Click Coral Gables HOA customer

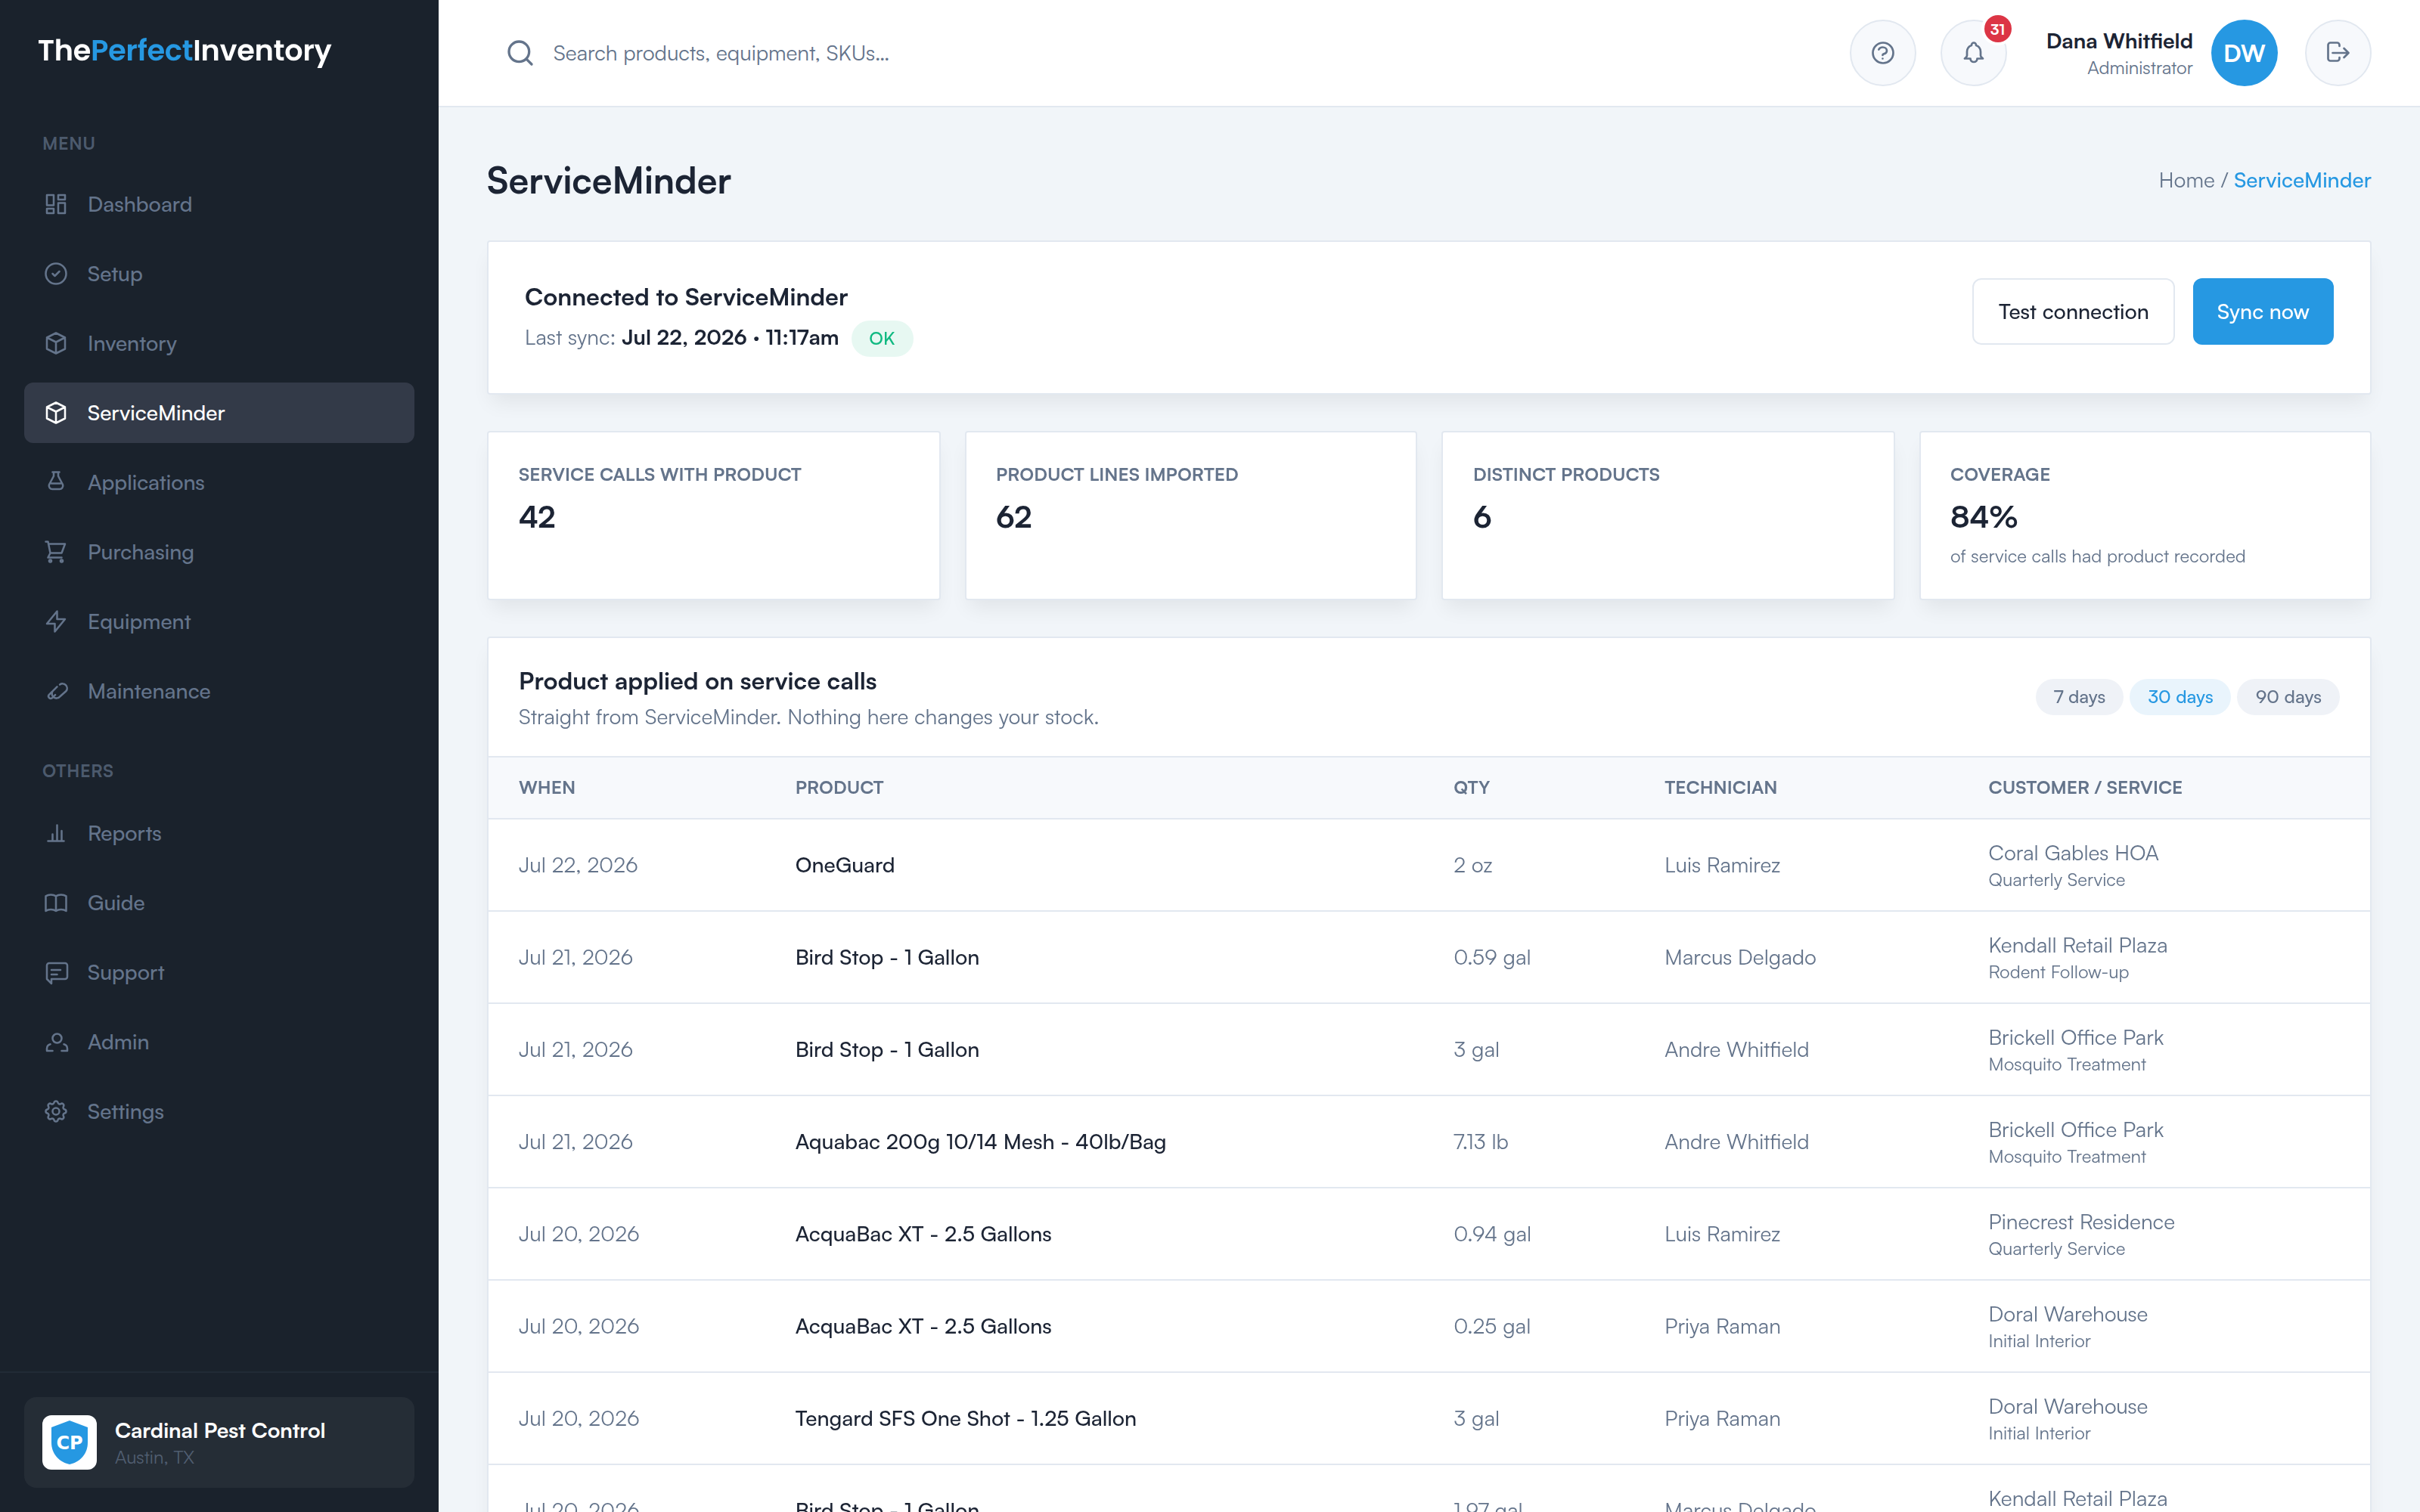(2073, 853)
